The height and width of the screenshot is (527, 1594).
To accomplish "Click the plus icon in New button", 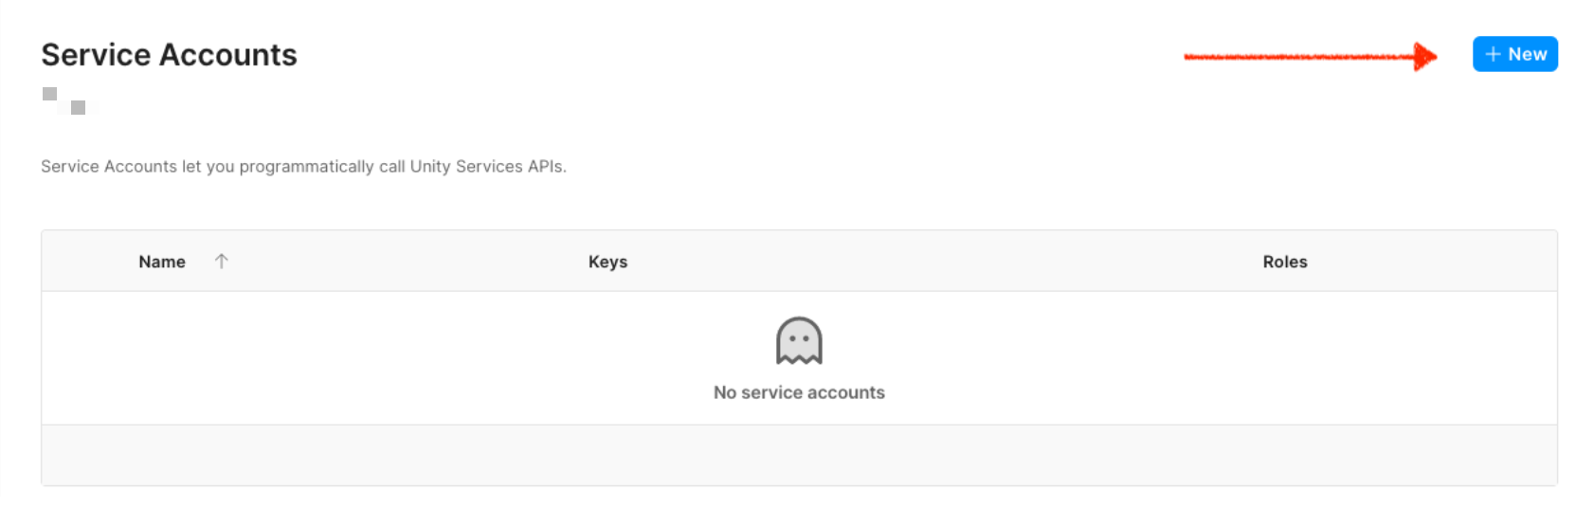I will click(x=1493, y=54).
